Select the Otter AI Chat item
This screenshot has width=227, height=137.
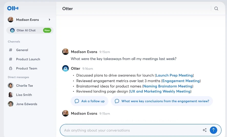[26, 30]
